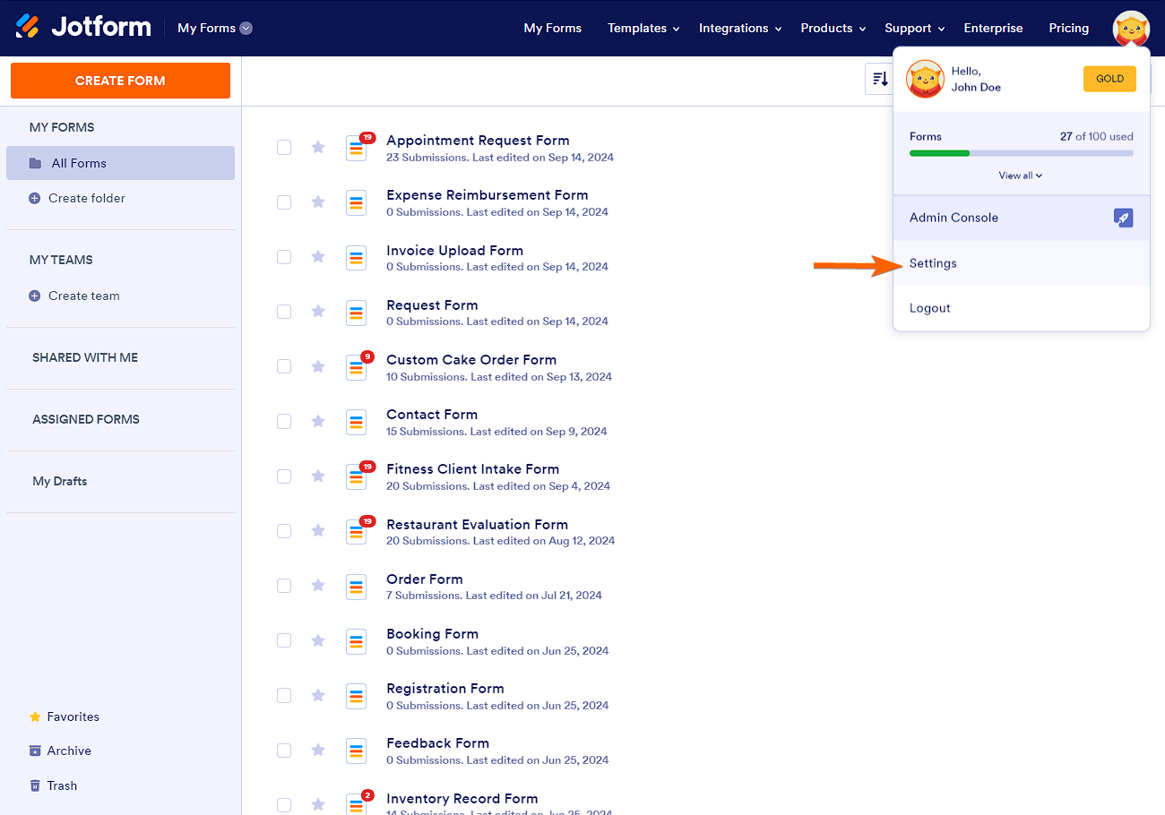Open the Enterprise page

tap(993, 28)
